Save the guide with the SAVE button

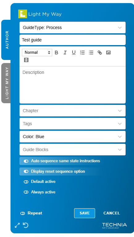[85, 213]
